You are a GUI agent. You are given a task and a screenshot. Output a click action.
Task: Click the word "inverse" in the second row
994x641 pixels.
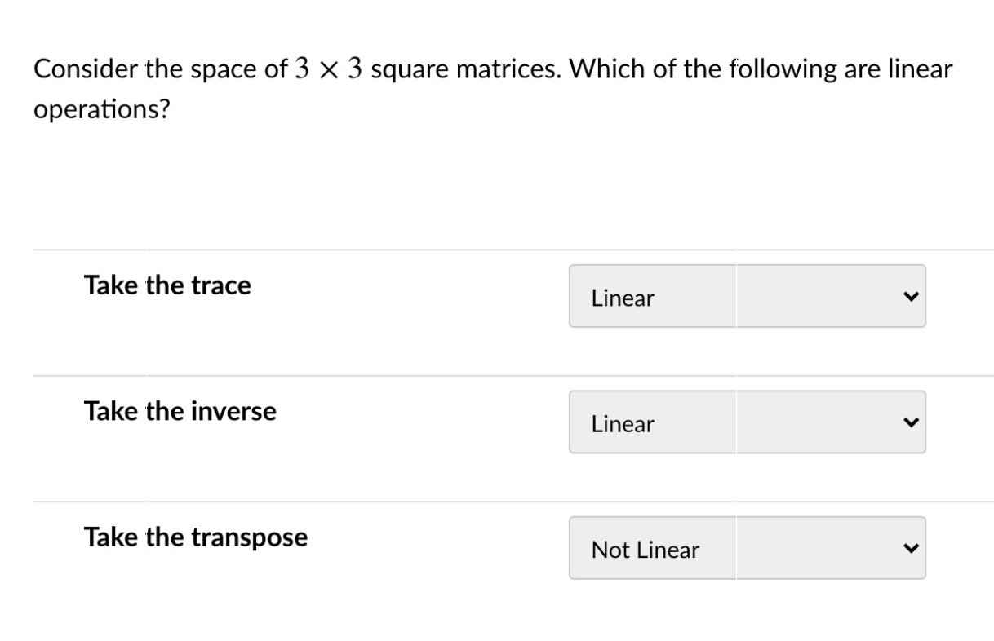pos(233,411)
